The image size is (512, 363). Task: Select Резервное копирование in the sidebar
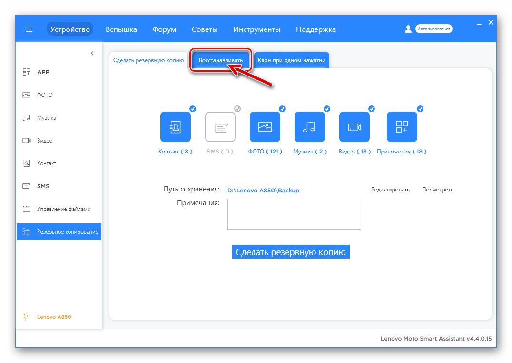pyautogui.click(x=59, y=232)
